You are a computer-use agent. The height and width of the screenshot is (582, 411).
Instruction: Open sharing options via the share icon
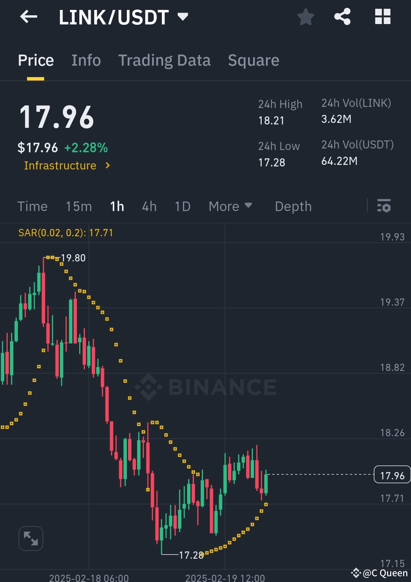[x=342, y=17]
